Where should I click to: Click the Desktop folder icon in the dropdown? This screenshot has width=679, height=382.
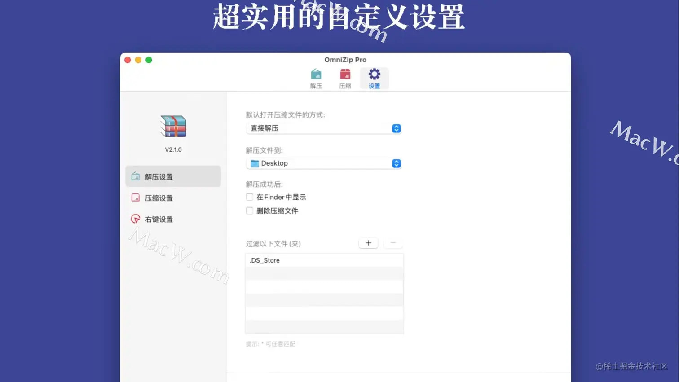pos(255,163)
